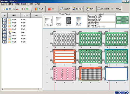Viewport: 130px width, 94px height.
Task: Click the clipboard paste icon
Action: tap(23, 9)
